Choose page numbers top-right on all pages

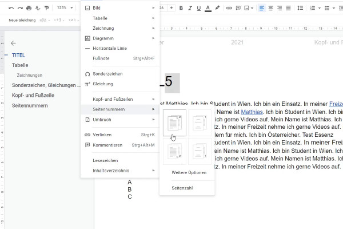click(174, 123)
